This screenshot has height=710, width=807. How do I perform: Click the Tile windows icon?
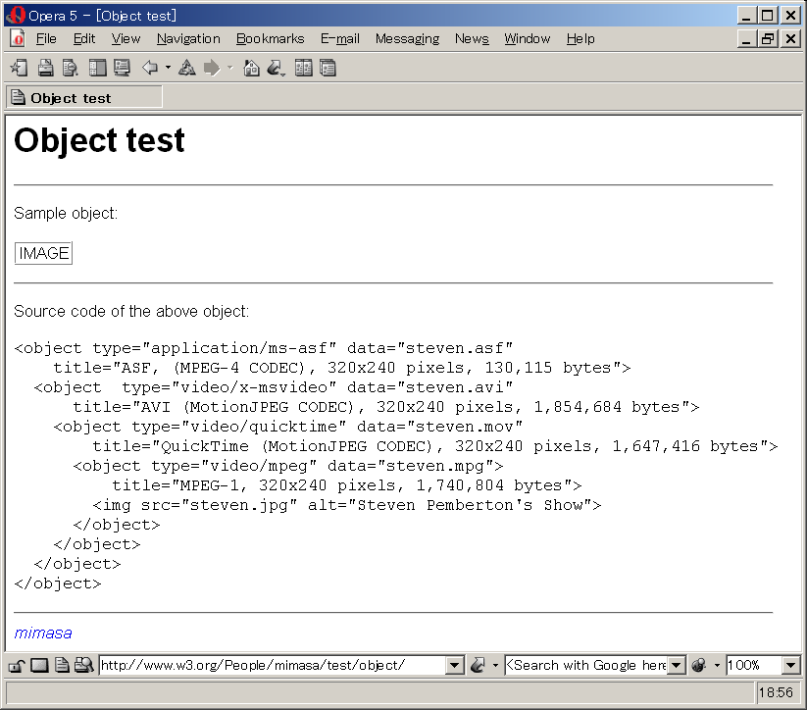(x=304, y=68)
